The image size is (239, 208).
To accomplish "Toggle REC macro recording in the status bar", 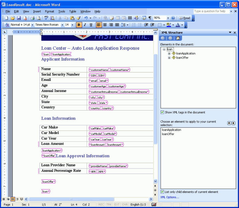I will pos(101,205).
